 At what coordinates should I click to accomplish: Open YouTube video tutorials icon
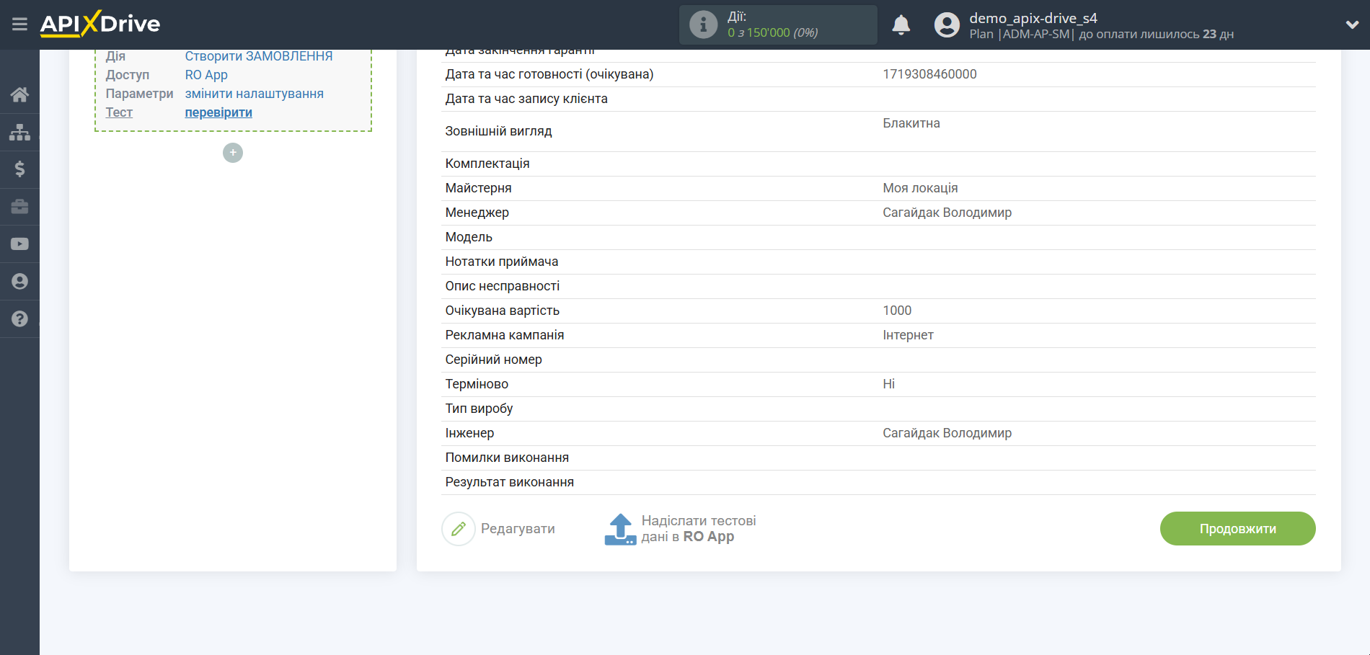click(x=19, y=244)
